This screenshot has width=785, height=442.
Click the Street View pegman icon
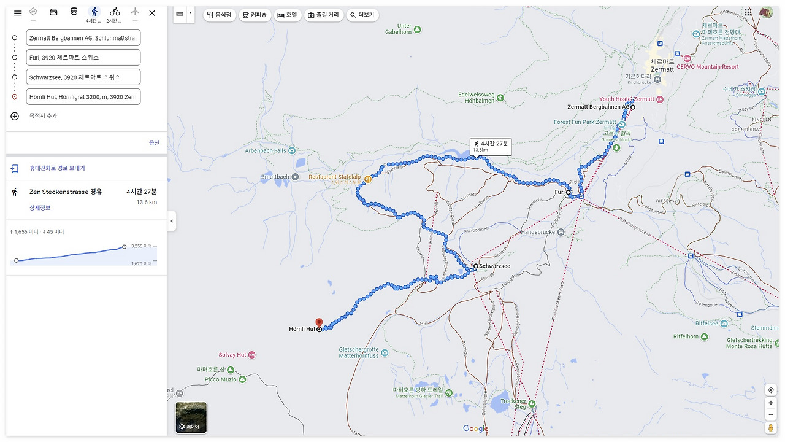[771, 428]
